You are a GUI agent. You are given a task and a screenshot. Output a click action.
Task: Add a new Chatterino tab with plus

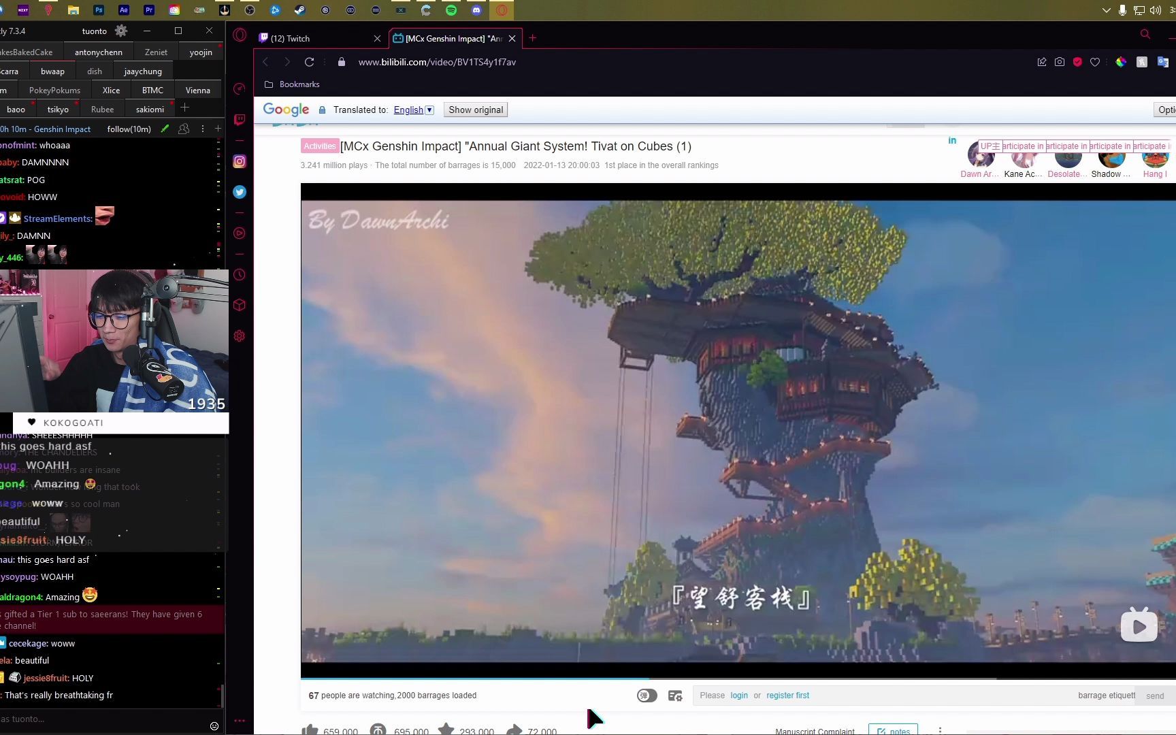click(x=184, y=108)
